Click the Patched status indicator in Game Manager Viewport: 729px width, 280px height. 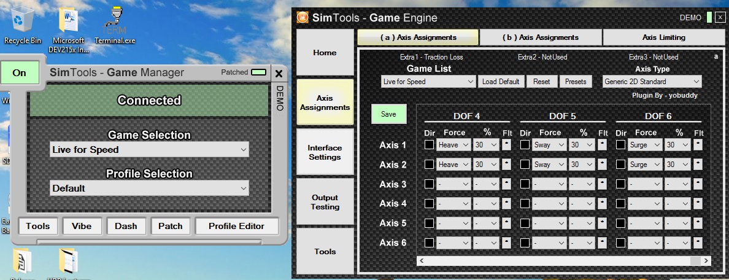click(258, 72)
